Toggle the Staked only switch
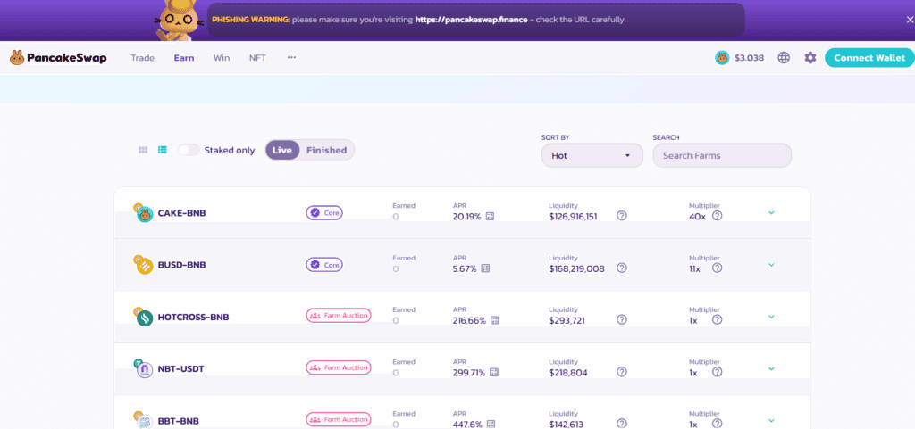915x429 pixels. click(x=189, y=150)
